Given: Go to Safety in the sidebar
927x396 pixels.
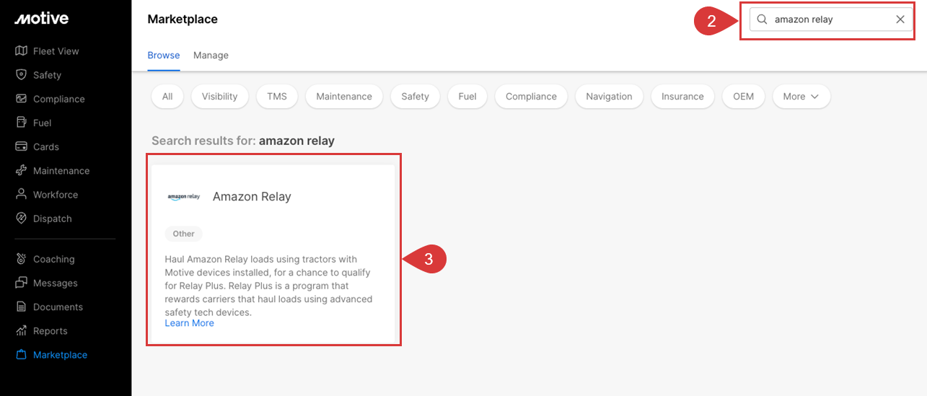Looking at the screenshot, I should coord(47,75).
